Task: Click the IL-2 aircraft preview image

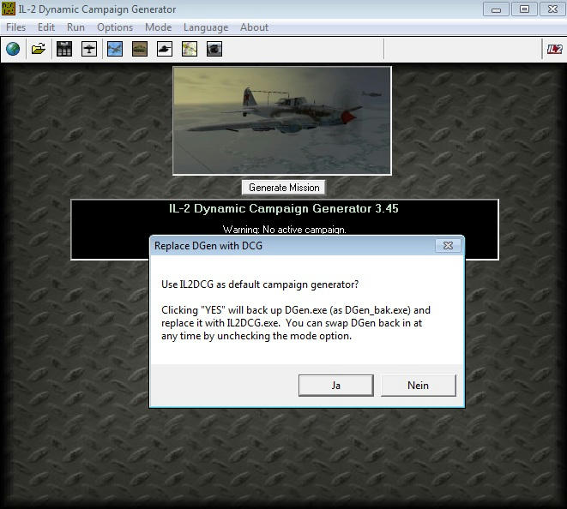Action: click(x=282, y=121)
